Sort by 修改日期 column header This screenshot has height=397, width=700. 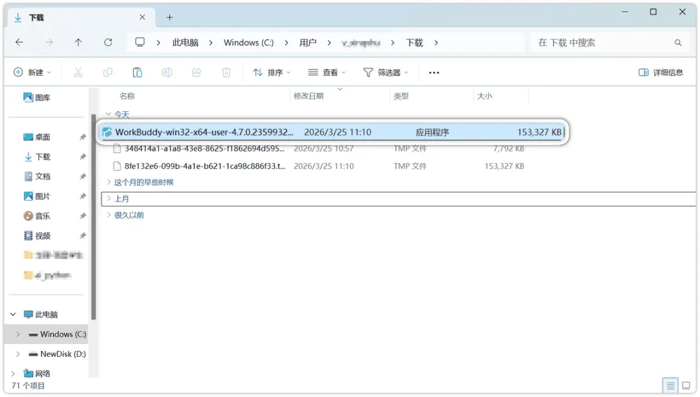(x=309, y=96)
